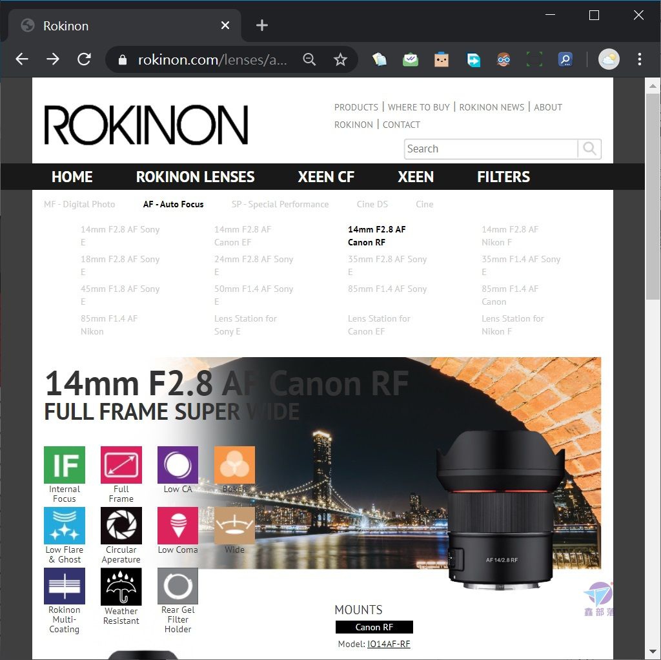Image resolution: width=661 pixels, height=660 pixels.
Task: Click the website search magnifier button
Action: coord(589,149)
